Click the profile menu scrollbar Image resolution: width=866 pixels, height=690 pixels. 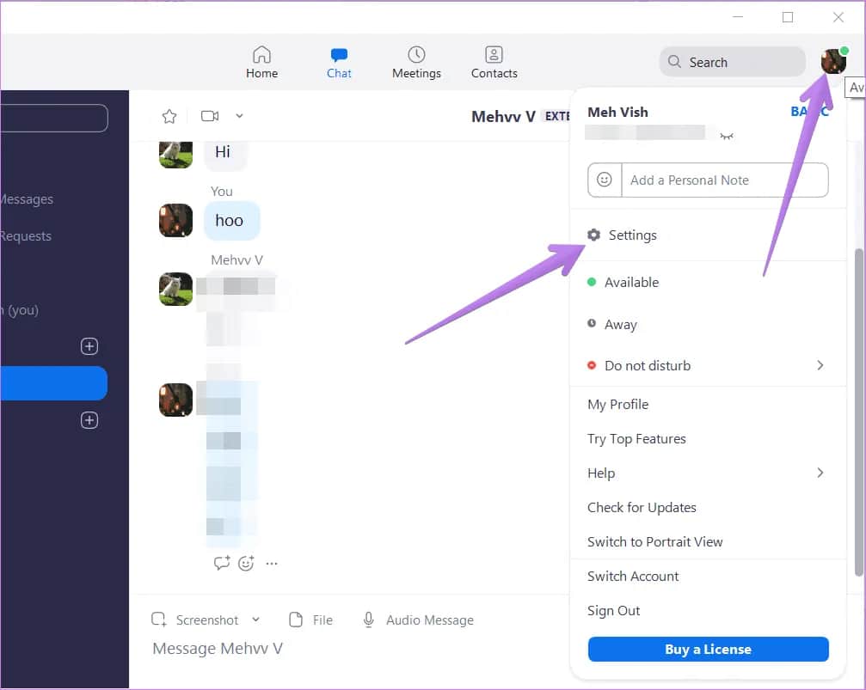click(857, 412)
